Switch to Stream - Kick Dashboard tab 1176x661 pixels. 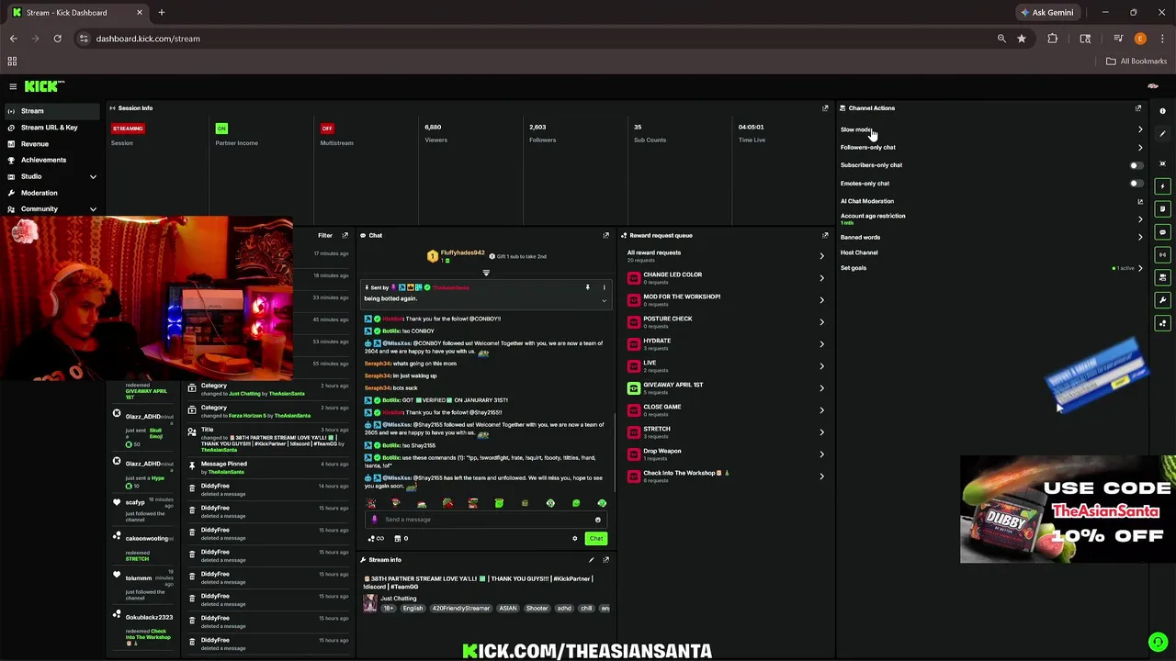[x=78, y=13]
